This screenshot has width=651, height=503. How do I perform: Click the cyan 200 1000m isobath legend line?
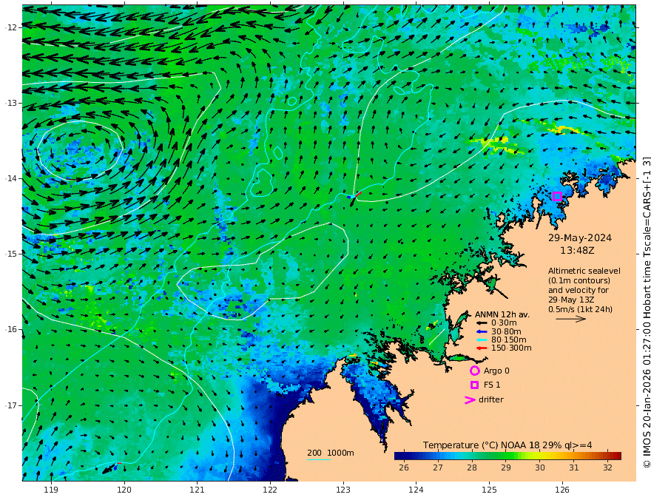click(x=319, y=459)
